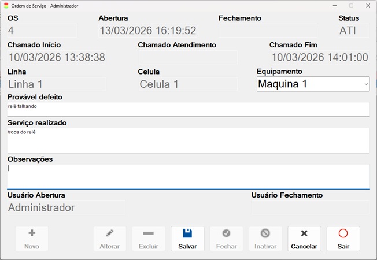Click the Inativar prohibited-sign button

[x=265, y=239]
